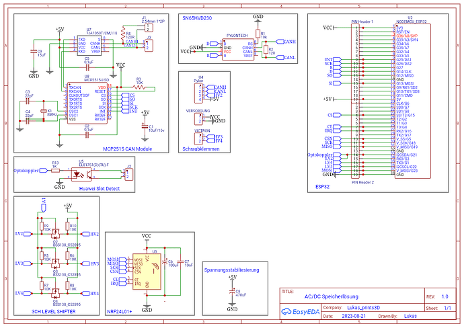Click the Optokoppler net port beside R13
Screen dimensions: 464x328
(31, 170)
